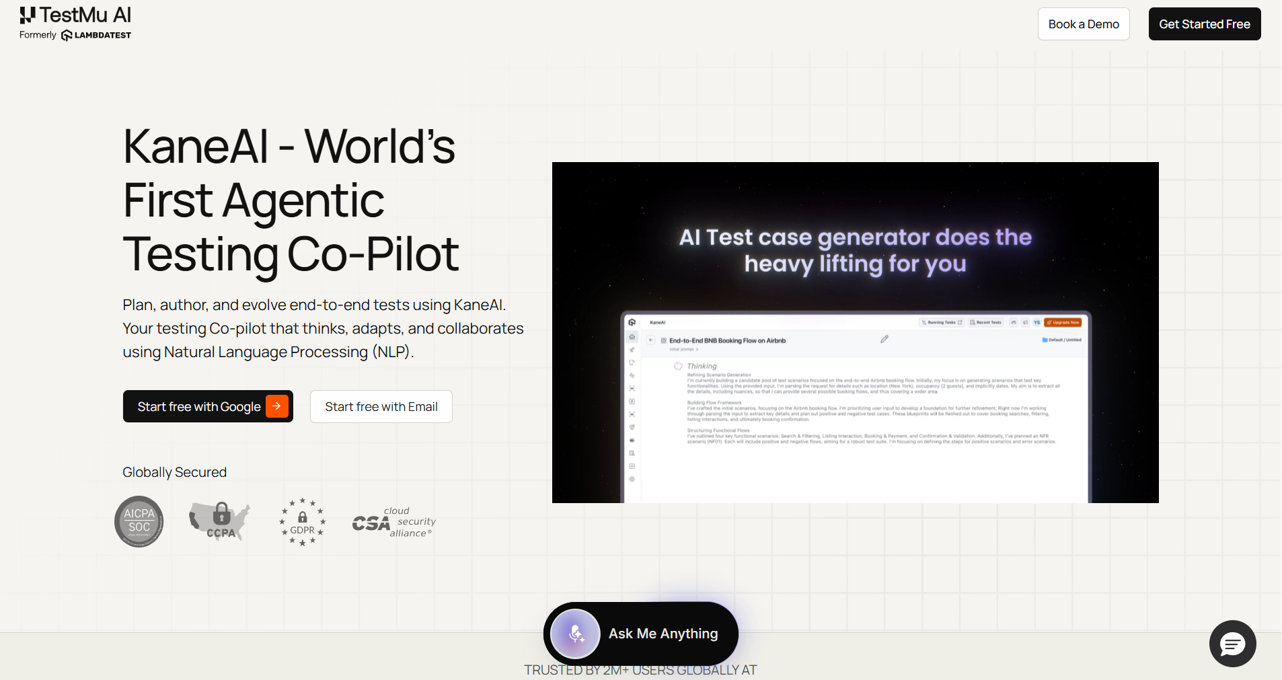
Task: Click the CSA cloud security alliance logo
Action: pos(394,522)
